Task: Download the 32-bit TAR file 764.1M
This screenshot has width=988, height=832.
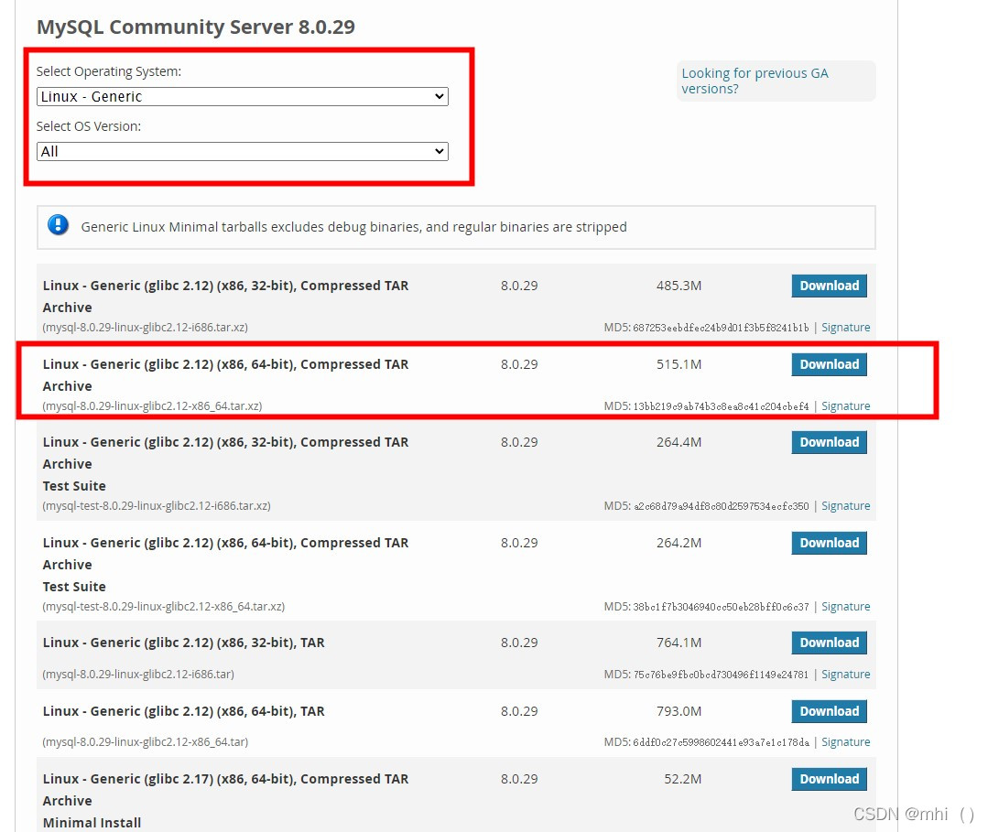Action: click(830, 643)
